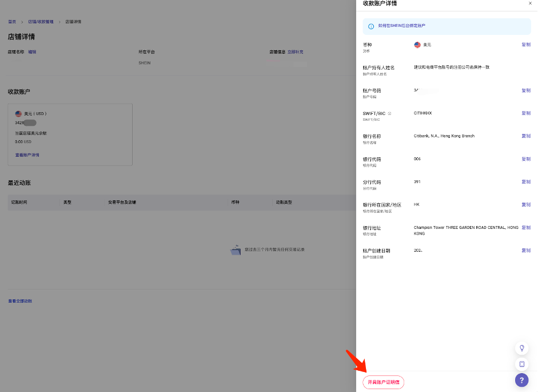This screenshot has height=392, width=538.
Task: Click the info icon in the SHEIN binding banner
Action: pyautogui.click(x=371, y=26)
